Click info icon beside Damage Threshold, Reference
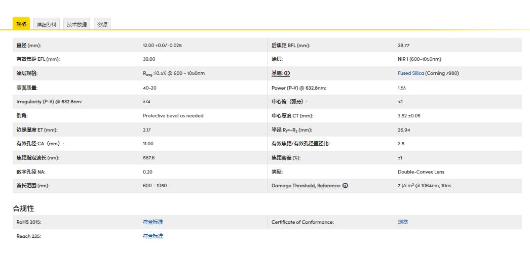Screen dimensions: 530x254 coord(345,186)
